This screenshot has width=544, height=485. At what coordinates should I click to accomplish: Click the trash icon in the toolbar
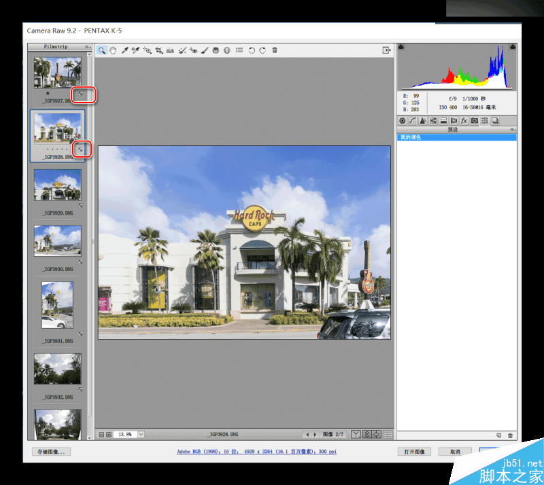pos(275,50)
